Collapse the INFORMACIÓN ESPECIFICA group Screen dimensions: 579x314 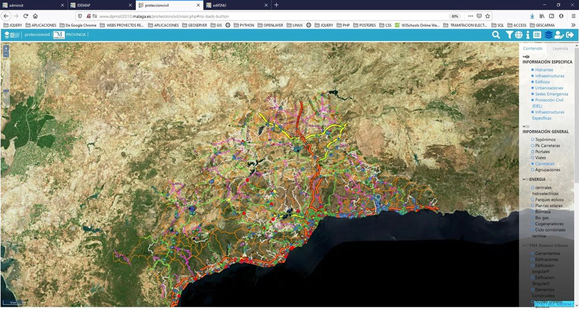pyautogui.click(x=524, y=57)
